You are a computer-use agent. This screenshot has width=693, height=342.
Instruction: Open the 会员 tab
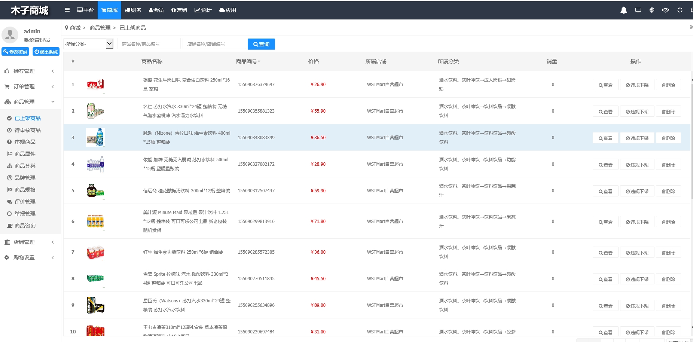(x=156, y=10)
